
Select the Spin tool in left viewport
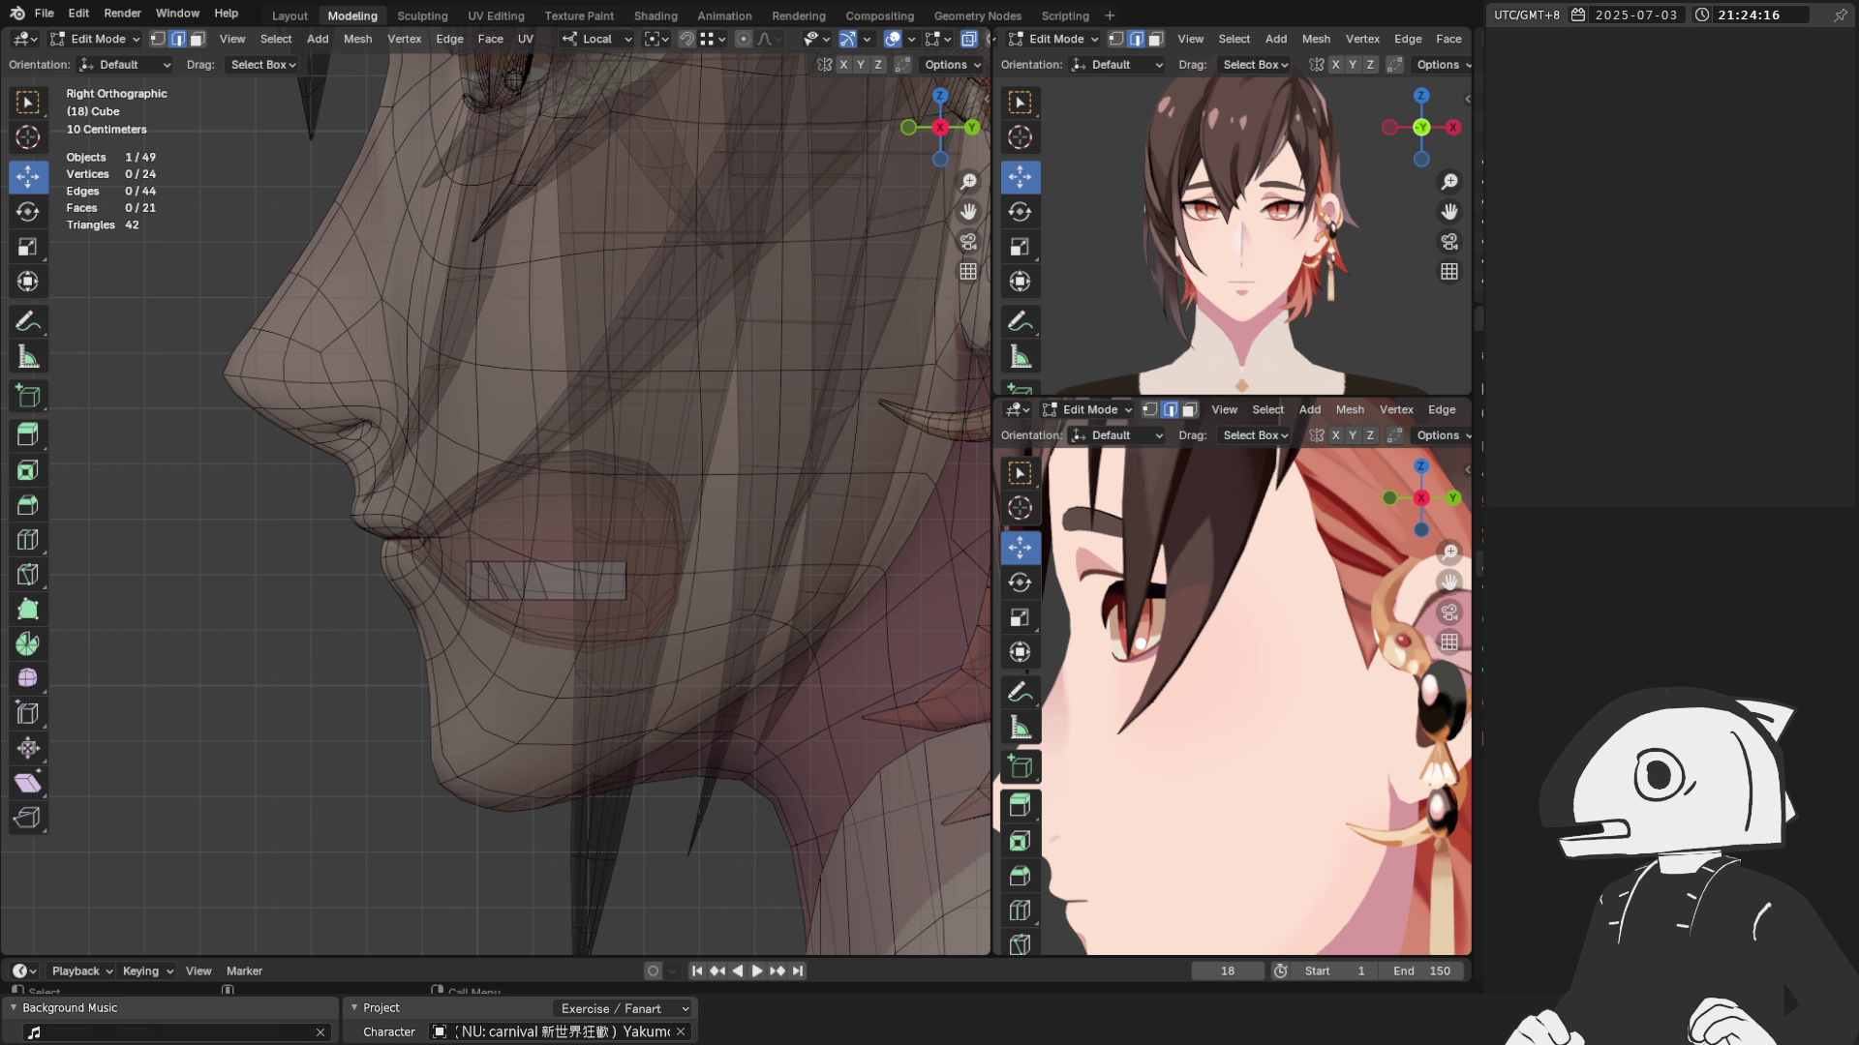28,643
